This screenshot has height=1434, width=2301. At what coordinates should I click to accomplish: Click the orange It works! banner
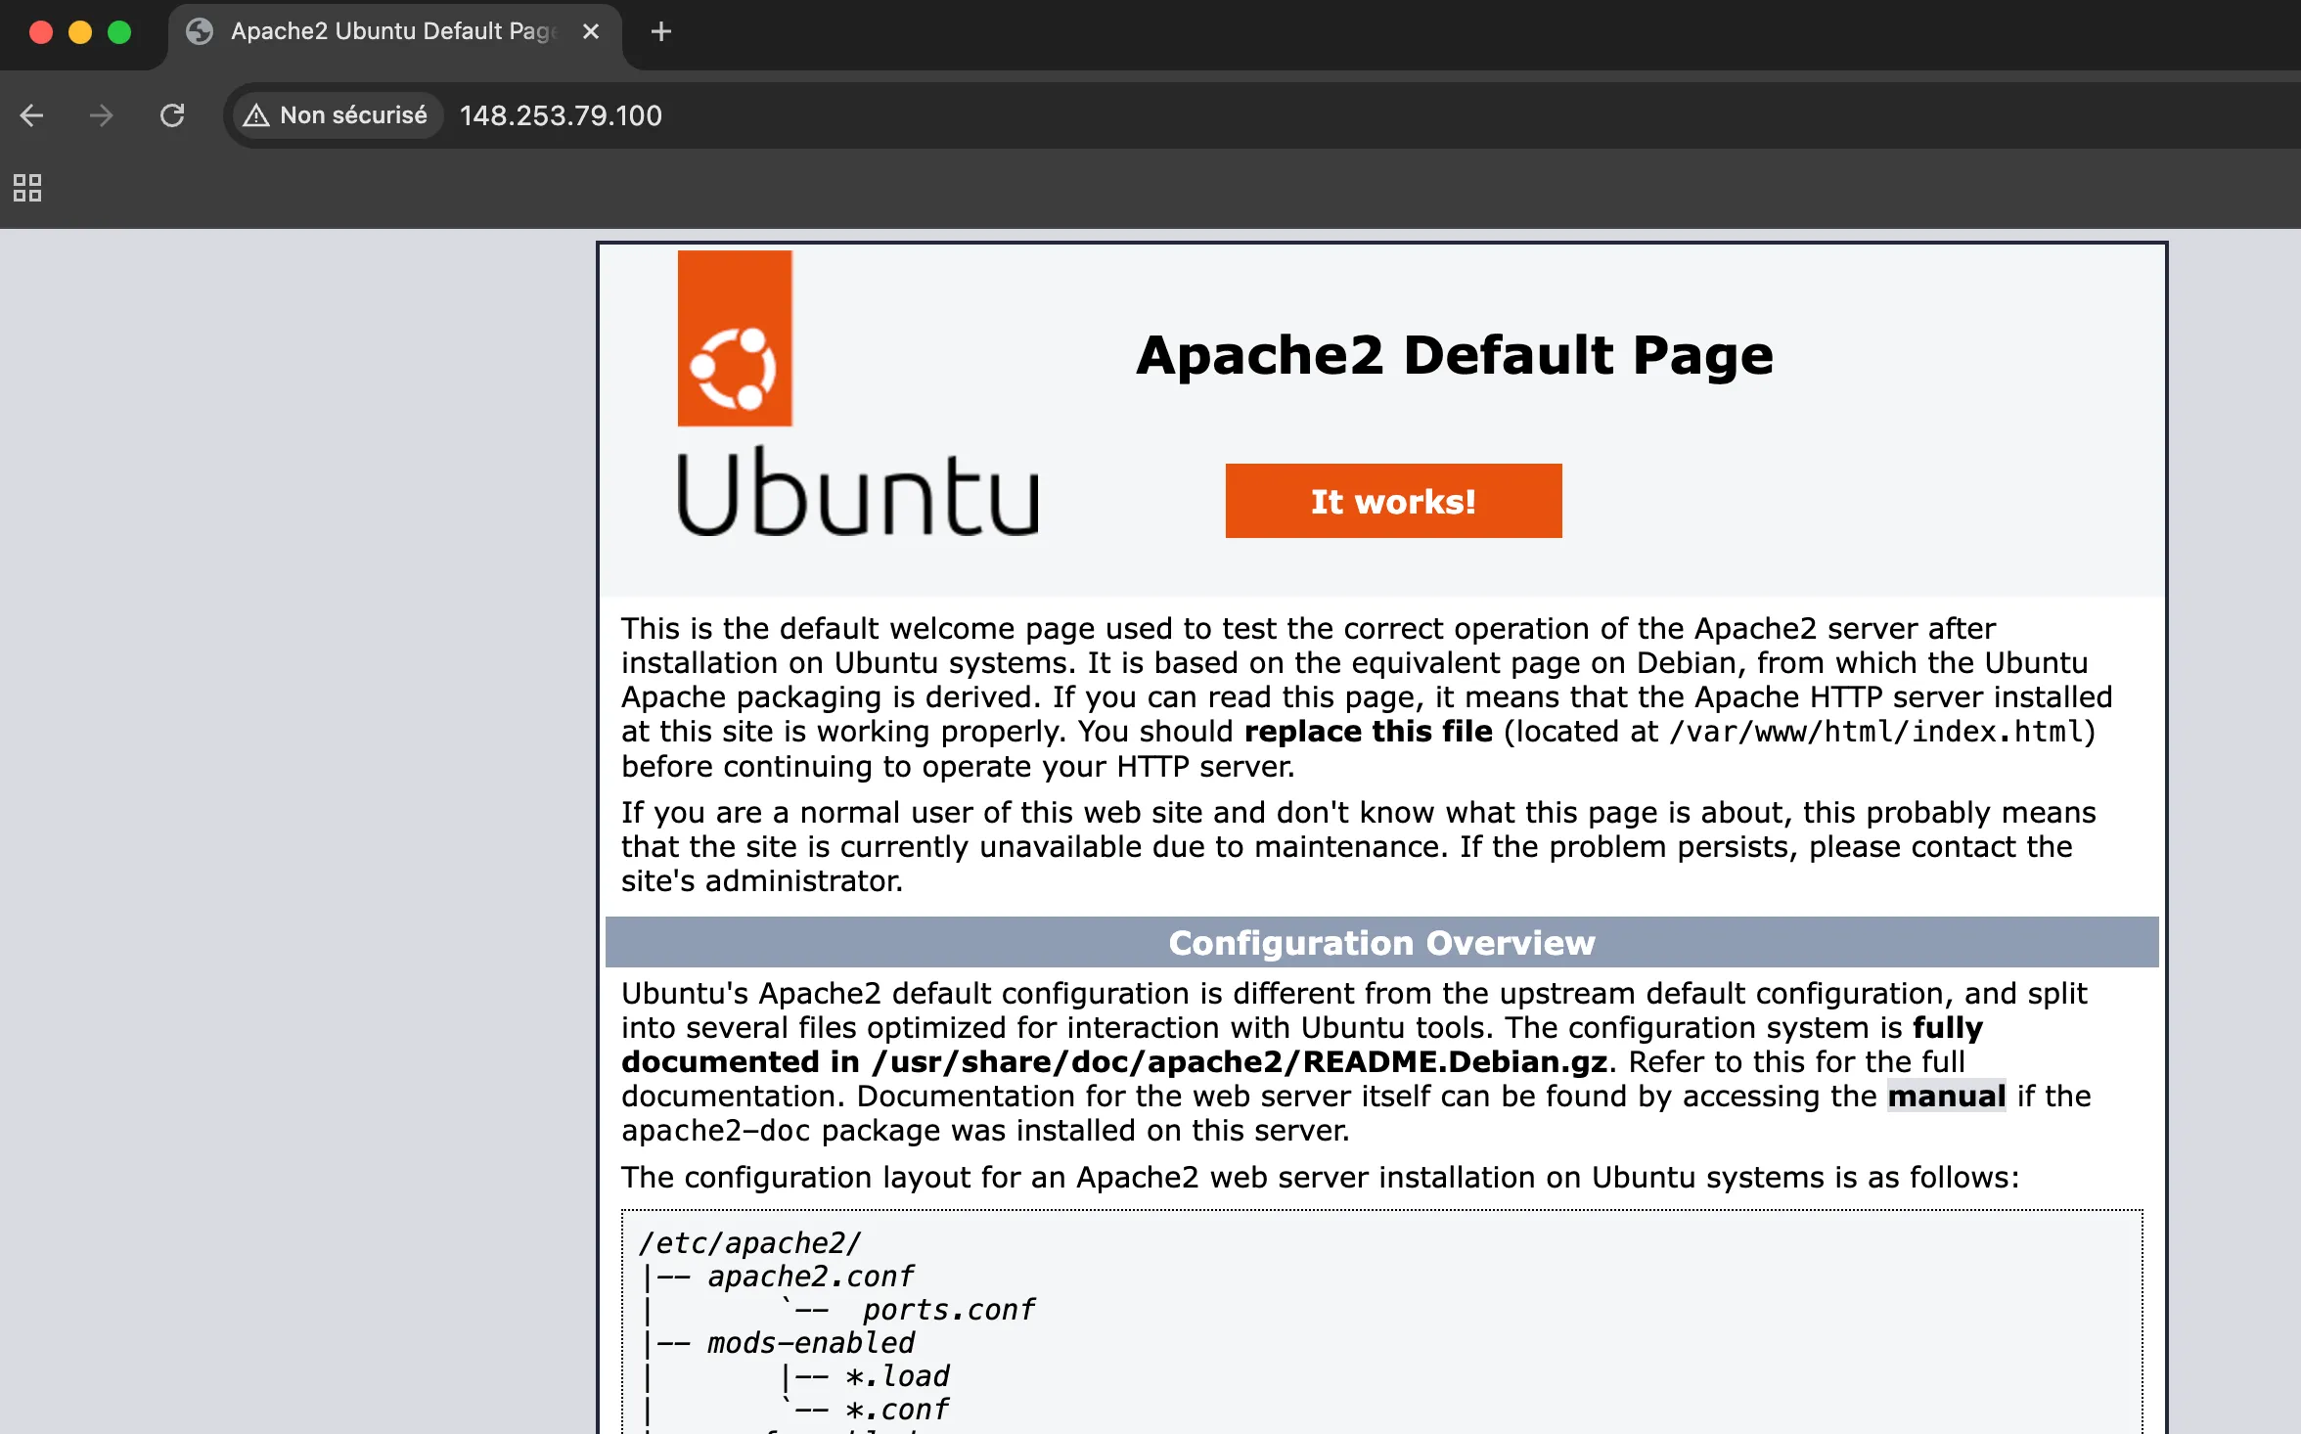tap(1393, 501)
